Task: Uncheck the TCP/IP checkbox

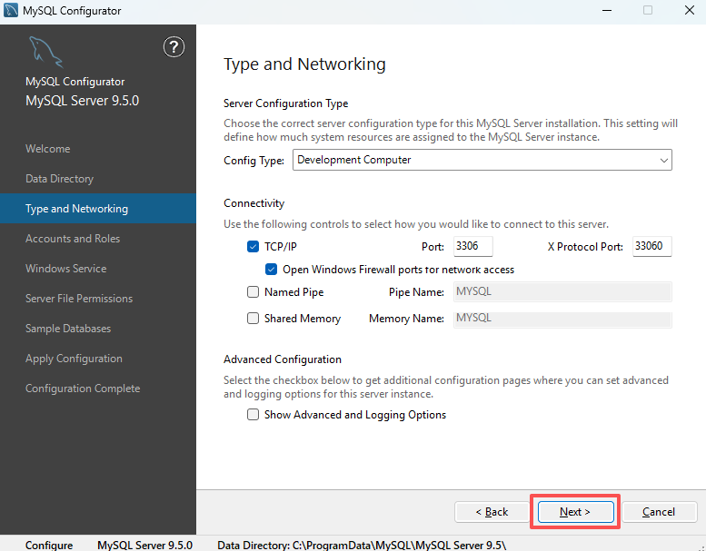Action: pos(253,247)
